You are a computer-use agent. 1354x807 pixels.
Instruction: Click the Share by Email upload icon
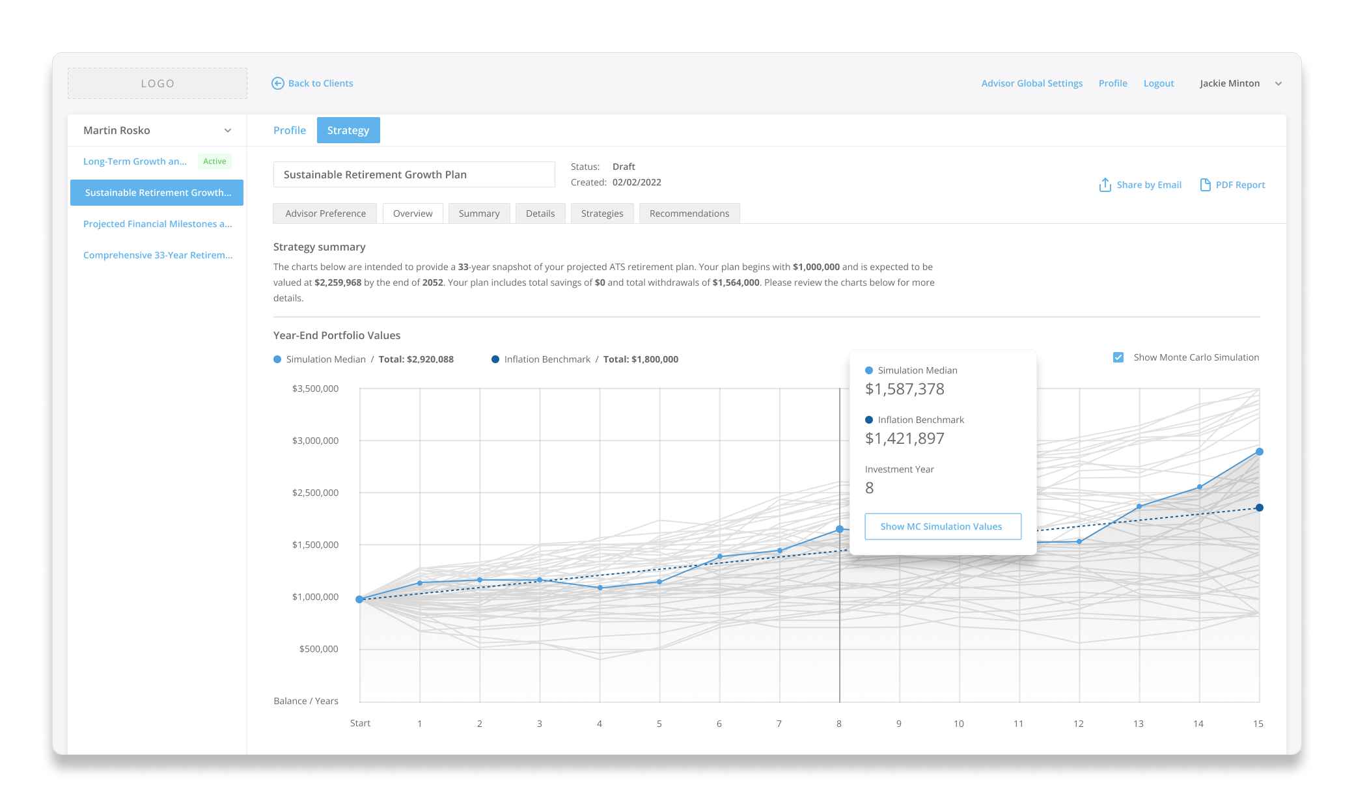pos(1105,185)
